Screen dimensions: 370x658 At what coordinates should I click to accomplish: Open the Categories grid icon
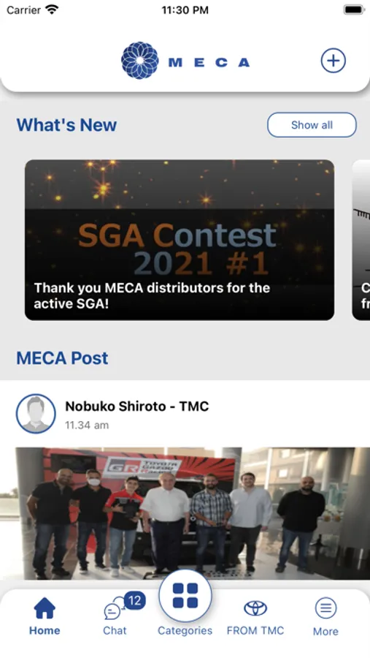185,595
